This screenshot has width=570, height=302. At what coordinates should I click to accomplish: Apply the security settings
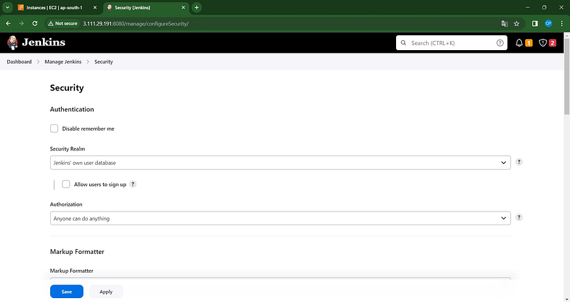click(x=106, y=292)
